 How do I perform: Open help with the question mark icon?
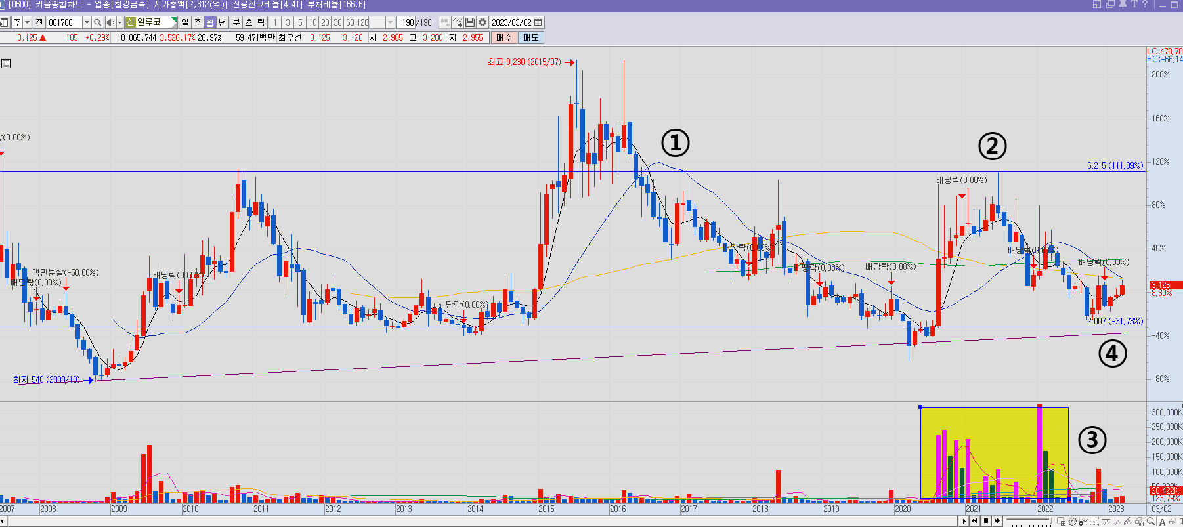(1145, 4)
